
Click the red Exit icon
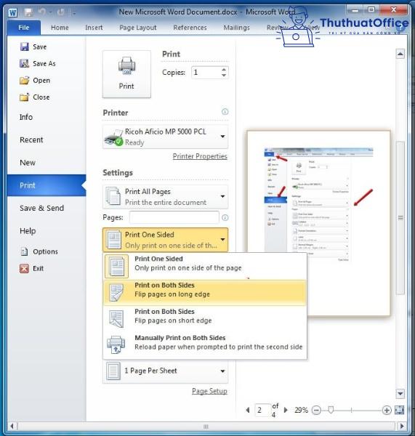[x=24, y=268]
